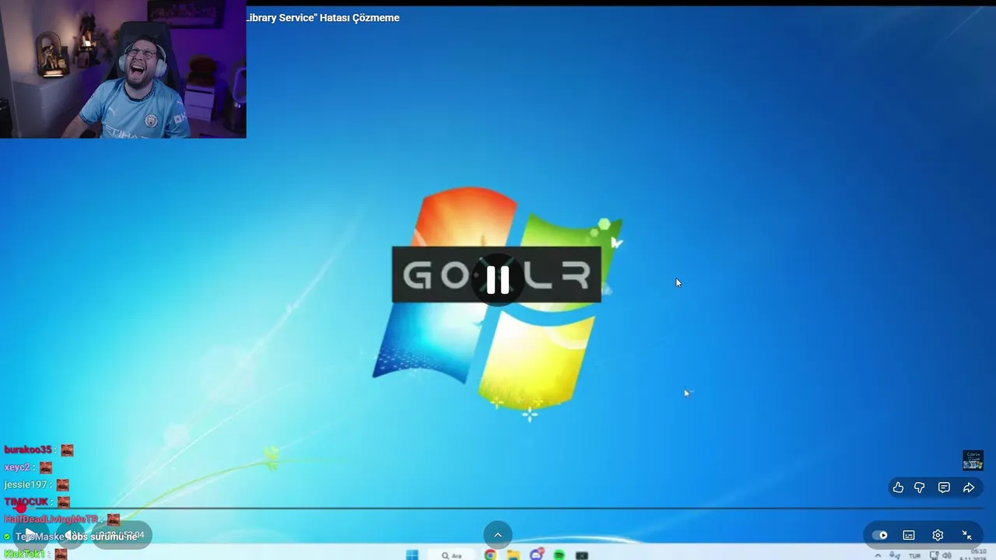The height and width of the screenshot is (560, 996).
Task: Click the play button at bottom left
Action: pyautogui.click(x=30, y=534)
